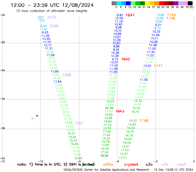Click the longitude axis label -9
Viewport: 196px width, 172px height.
[x=79, y=161]
